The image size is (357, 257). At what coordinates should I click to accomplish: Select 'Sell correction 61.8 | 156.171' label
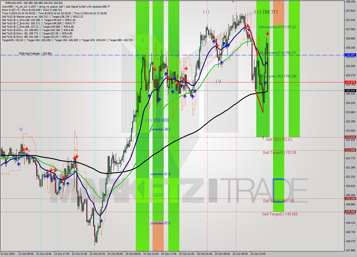277,53
